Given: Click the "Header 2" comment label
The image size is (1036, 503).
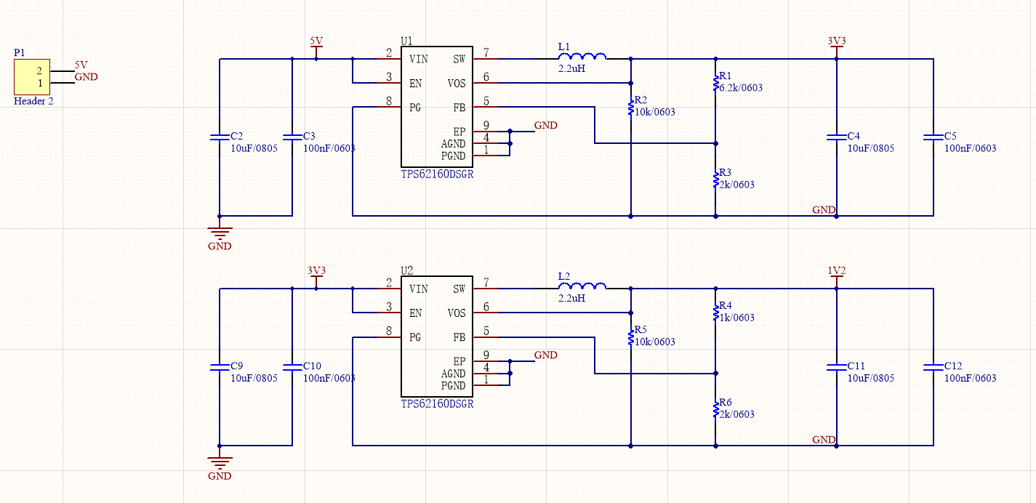Looking at the screenshot, I should click(33, 101).
